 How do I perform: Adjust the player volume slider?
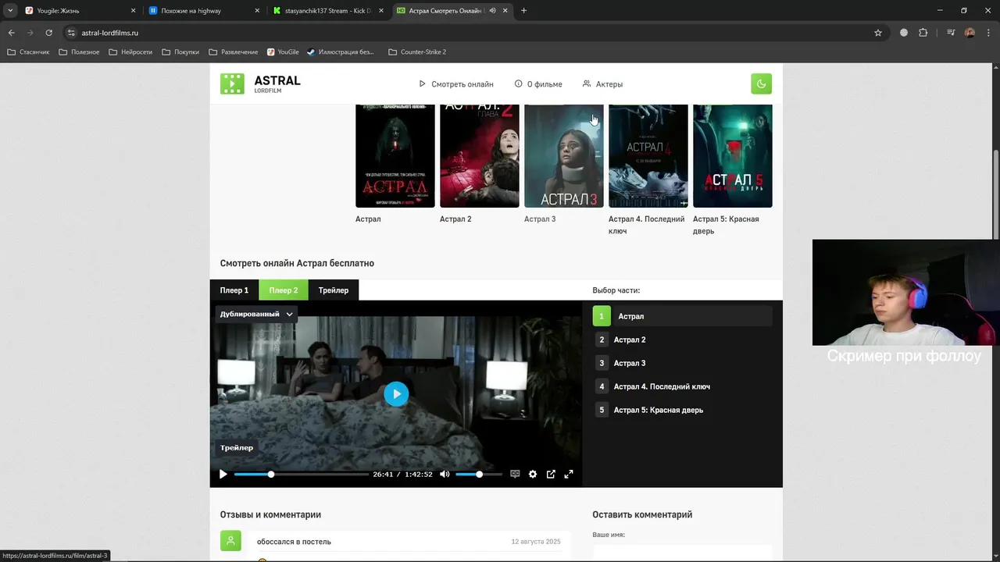tap(479, 474)
